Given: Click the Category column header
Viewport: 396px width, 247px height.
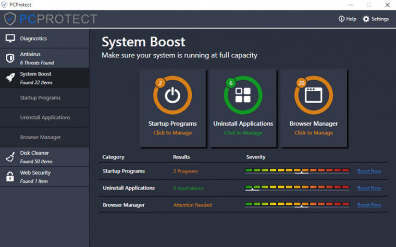Looking at the screenshot, I should [113, 157].
